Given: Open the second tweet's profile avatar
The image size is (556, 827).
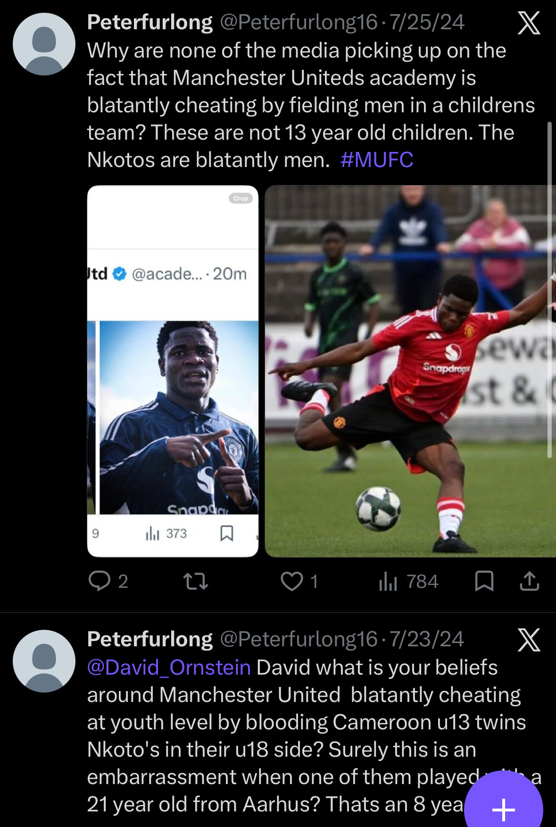Looking at the screenshot, I should pyautogui.click(x=44, y=661).
